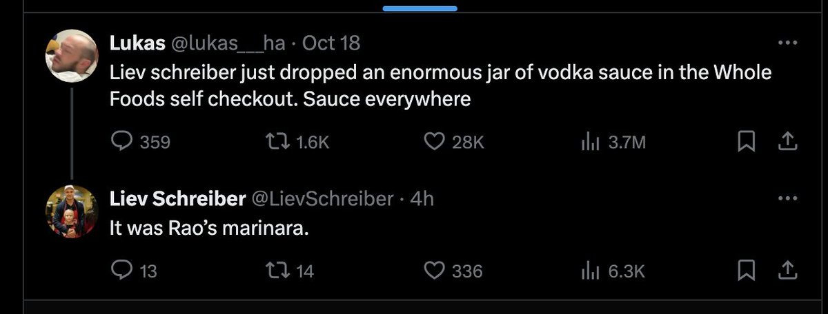Share Lukas's tweet via share icon

(x=787, y=141)
